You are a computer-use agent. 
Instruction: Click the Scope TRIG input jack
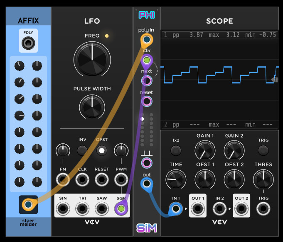pos(263,208)
